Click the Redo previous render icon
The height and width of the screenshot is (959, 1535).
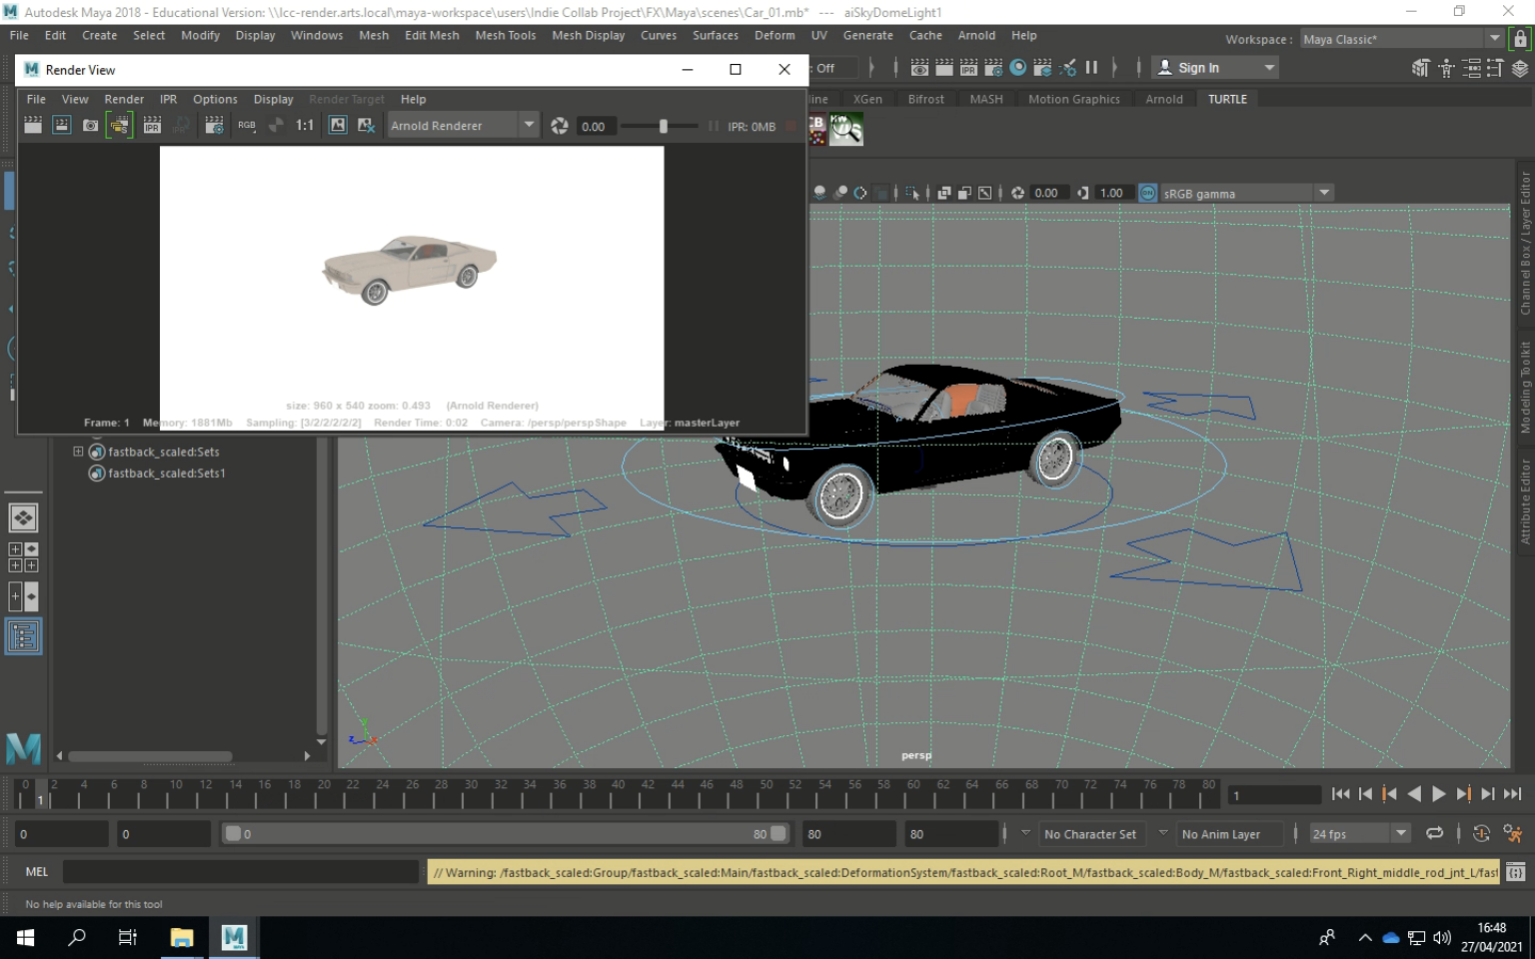coord(33,126)
